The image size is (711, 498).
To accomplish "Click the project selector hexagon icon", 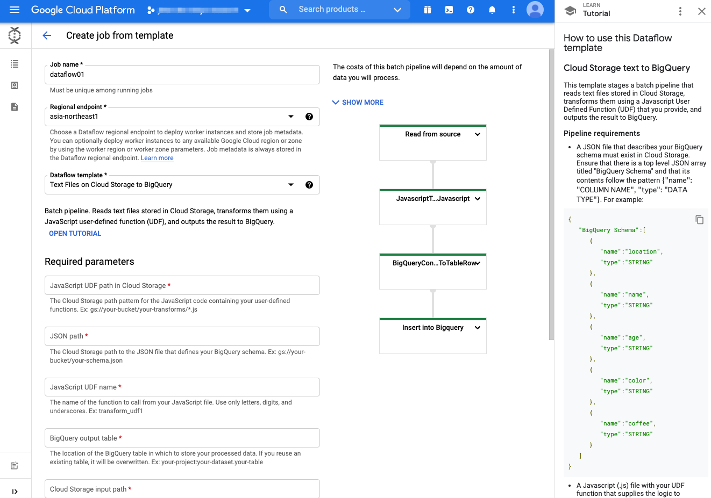I will click(x=151, y=10).
